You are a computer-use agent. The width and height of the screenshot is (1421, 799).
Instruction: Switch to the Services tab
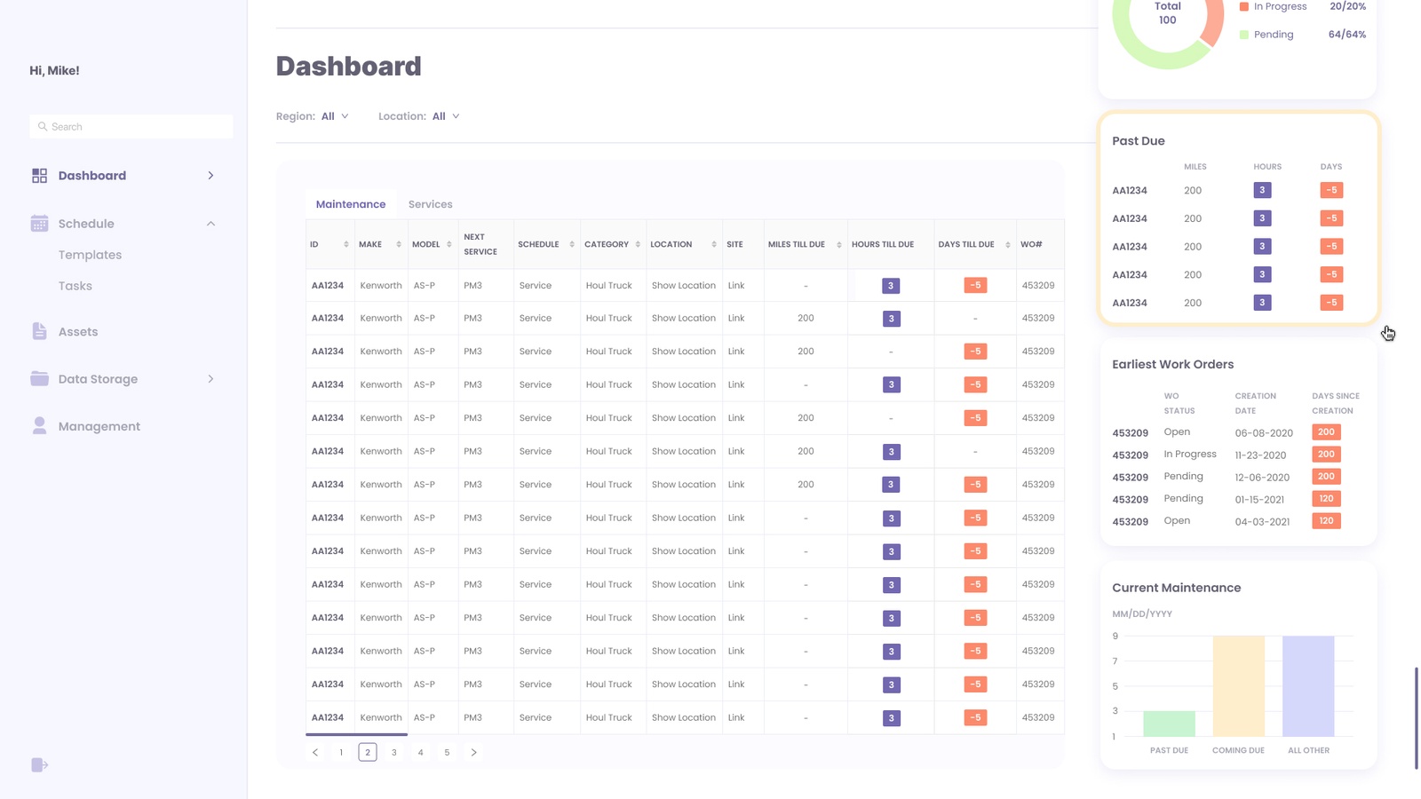click(x=430, y=204)
